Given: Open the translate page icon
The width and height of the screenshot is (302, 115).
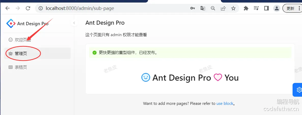Looking at the screenshot, I should 203,8.
